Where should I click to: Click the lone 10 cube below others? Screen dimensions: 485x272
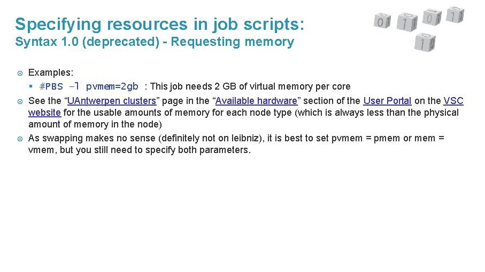coord(425,42)
